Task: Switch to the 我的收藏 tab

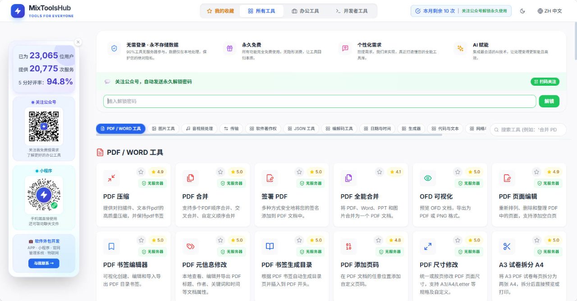Action: point(220,11)
